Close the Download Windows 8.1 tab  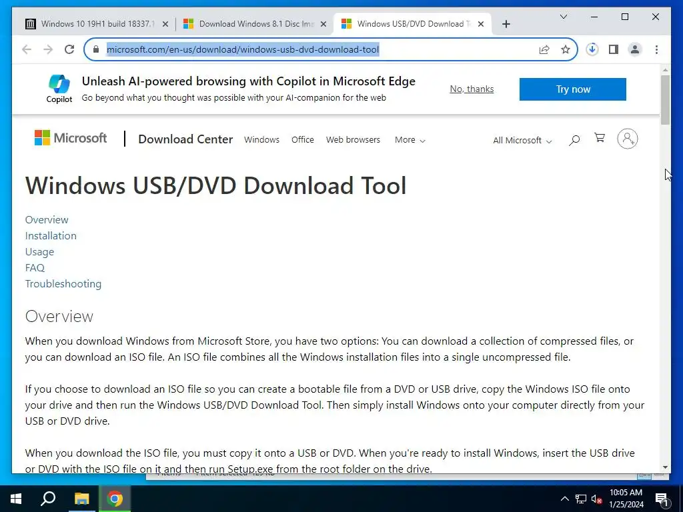[x=323, y=25]
